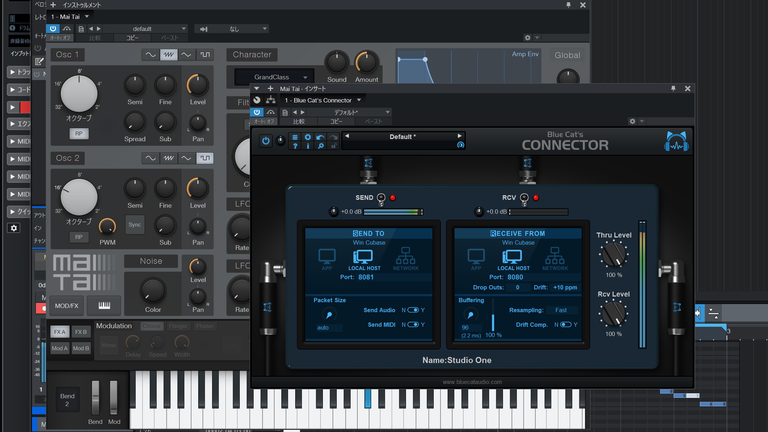Toggle the RCV switch

point(524,199)
